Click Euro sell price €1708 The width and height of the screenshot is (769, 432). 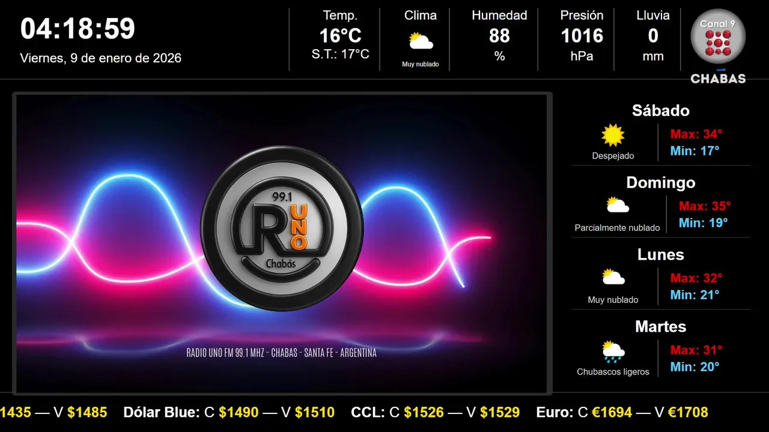click(x=688, y=412)
